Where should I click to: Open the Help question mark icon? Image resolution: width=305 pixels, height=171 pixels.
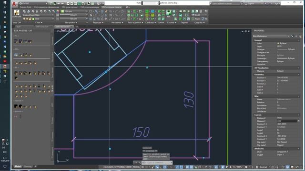pos(276,3)
